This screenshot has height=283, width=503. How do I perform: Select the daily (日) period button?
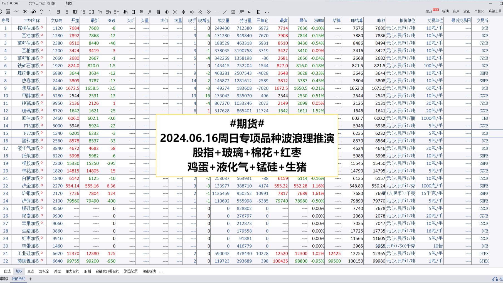pyautogui.click(x=133, y=12)
